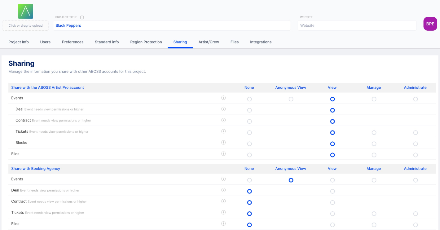Click info icon for Artist Pro Events row

(x=223, y=98)
